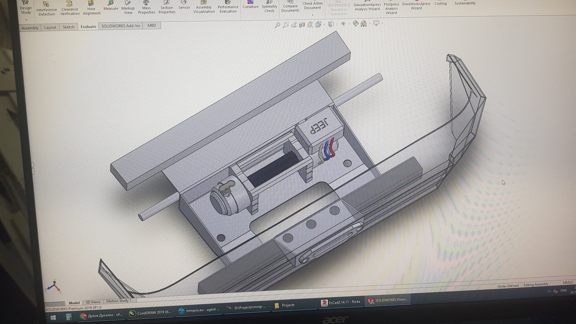Switch to Motion Study 1 tab

point(118,301)
